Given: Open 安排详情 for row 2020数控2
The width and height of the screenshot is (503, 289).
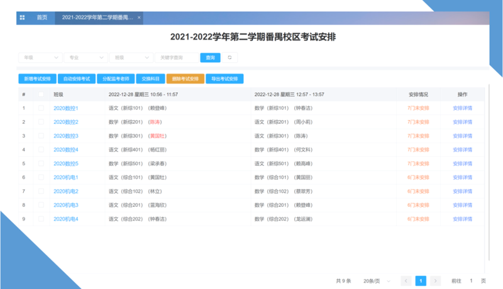Looking at the screenshot, I should coord(462,122).
